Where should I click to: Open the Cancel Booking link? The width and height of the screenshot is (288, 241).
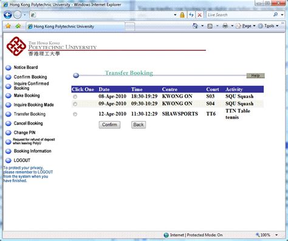point(28,124)
